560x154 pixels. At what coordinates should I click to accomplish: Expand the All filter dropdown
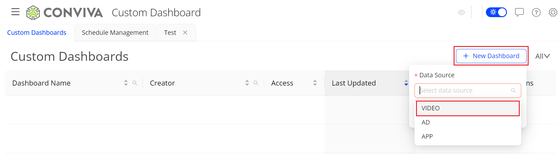coord(543,56)
